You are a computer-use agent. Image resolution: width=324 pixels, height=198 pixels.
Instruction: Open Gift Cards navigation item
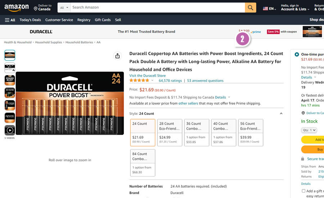103,20
